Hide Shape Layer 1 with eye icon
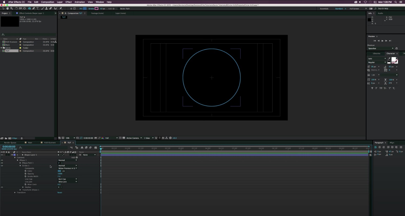This screenshot has height=216, width=405. tap(2, 155)
